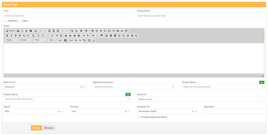Click the Due Date input field

(234, 112)
